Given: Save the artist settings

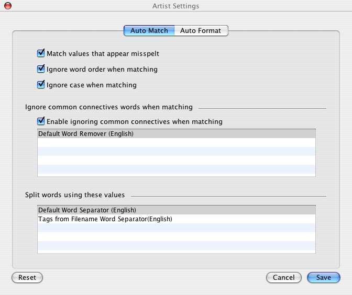Looking at the screenshot, I should coord(324,278).
